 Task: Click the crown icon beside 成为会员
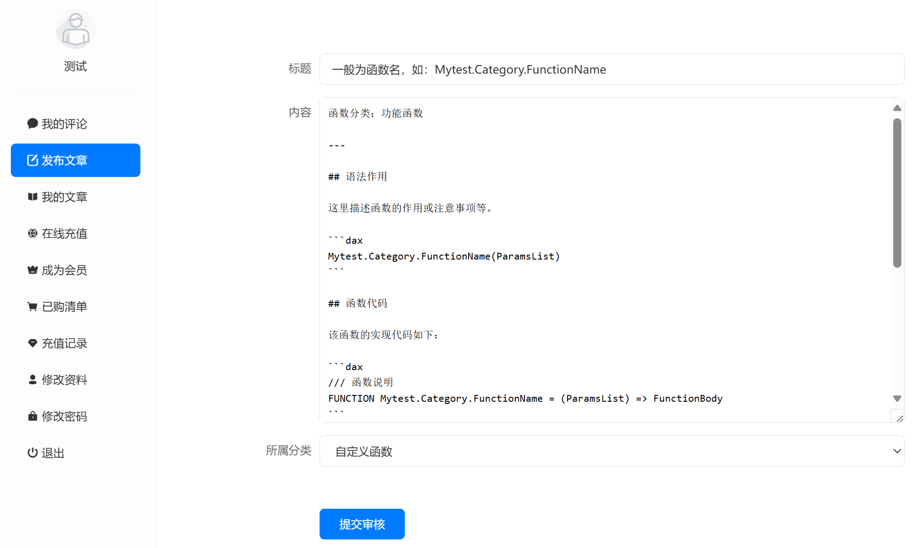coord(32,270)
